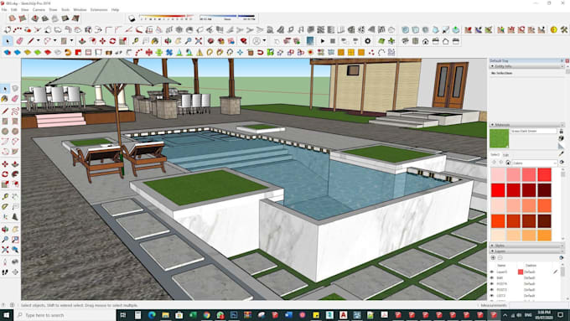Select the Move tool in left toolbar
This screenshot has width=570, height=321.
(5, 164)
